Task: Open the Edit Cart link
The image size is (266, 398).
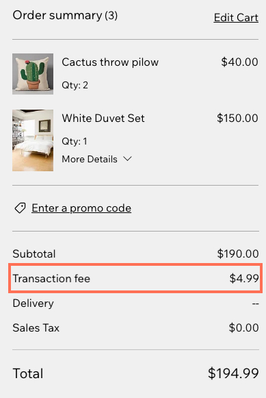Action: (x=236, y=18)
